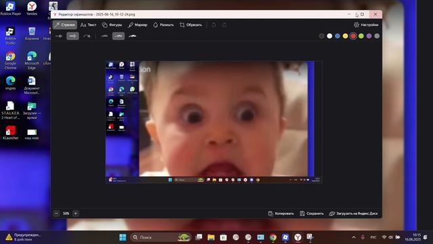Open Task View on the taskbar
This screenshot has height=244, width=433.
[199, 237]
